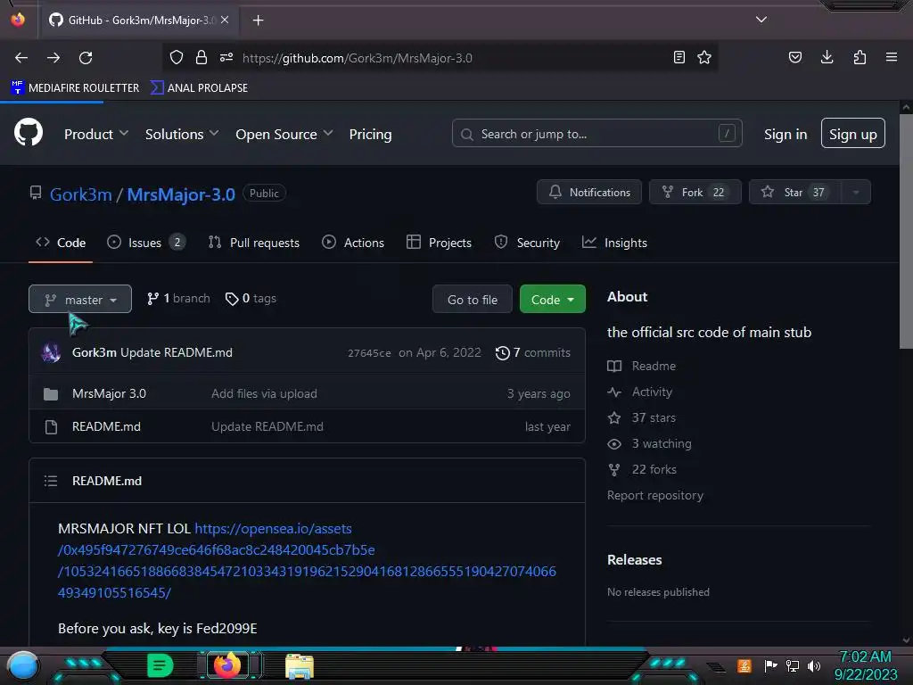Viewport: 913px width, 685px height.
Task: Open the extensions puzzle icon
Action: tap(860, 57)
